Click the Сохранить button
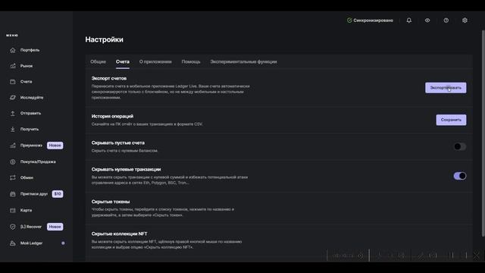 click(x=451, y=120)
